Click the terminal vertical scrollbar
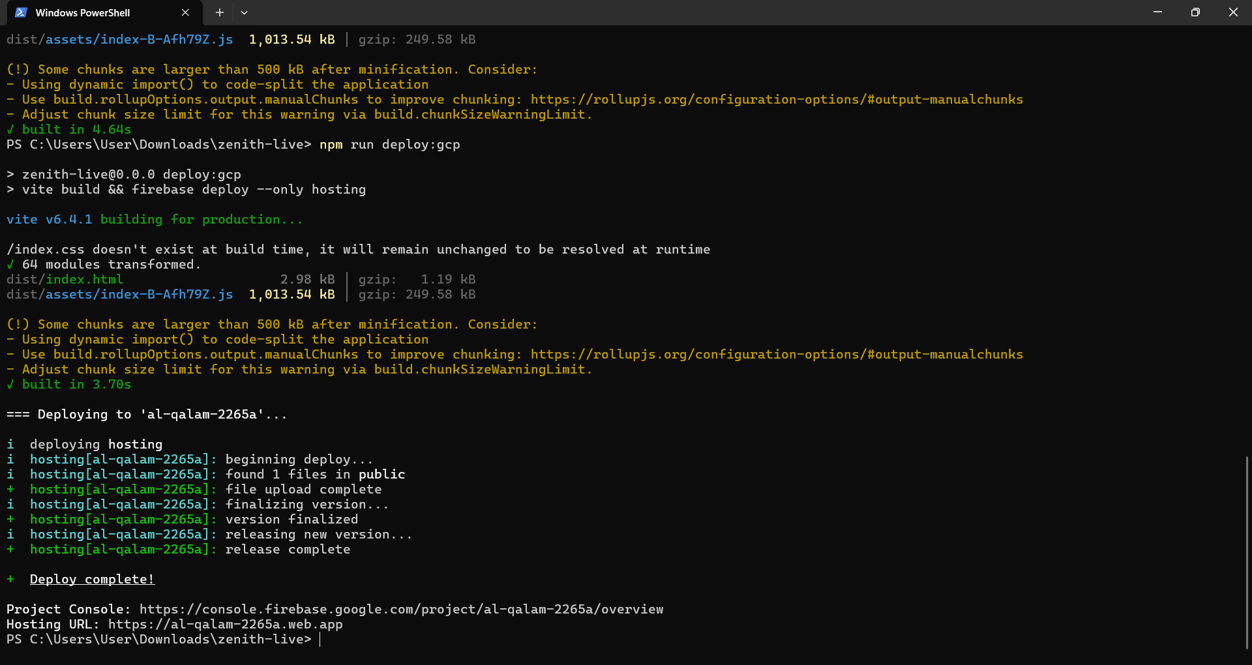The image size is (1252, 665). pos(1247,552)
